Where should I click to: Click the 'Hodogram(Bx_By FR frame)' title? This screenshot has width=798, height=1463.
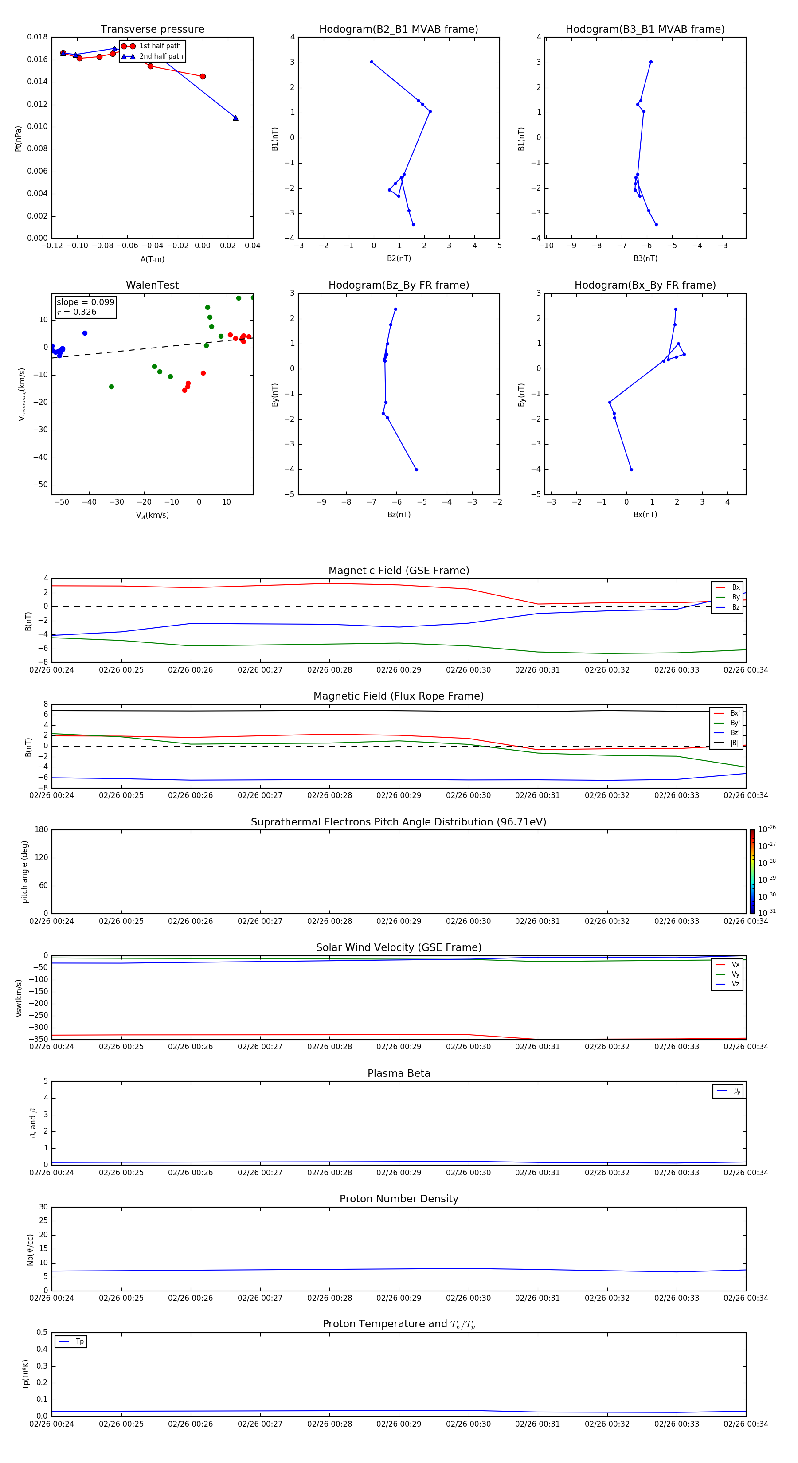645,285
